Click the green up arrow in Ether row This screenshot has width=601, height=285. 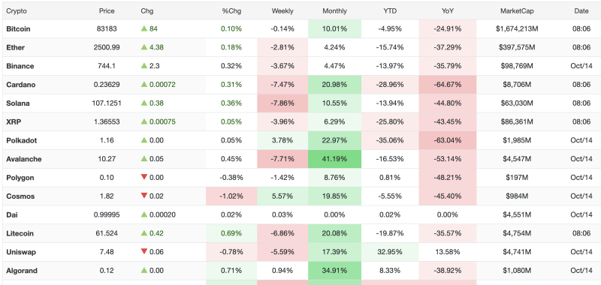[144, 47]
